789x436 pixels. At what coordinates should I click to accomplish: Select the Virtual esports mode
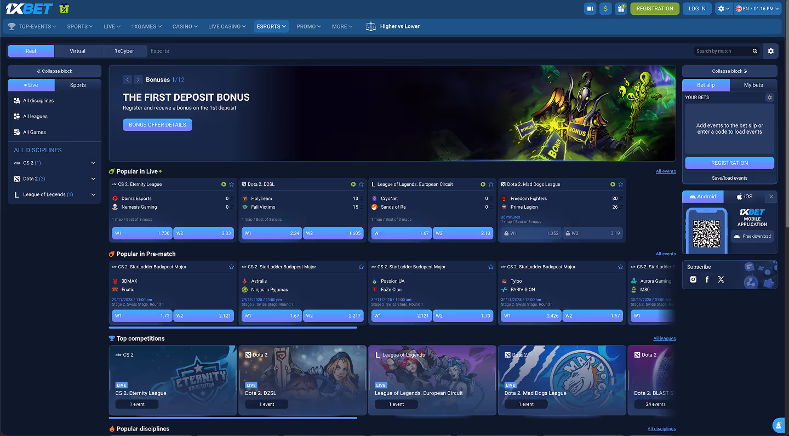(77, 51)
